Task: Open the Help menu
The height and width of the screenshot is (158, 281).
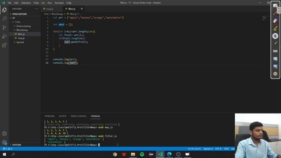Action: click(x=69, y=3)
